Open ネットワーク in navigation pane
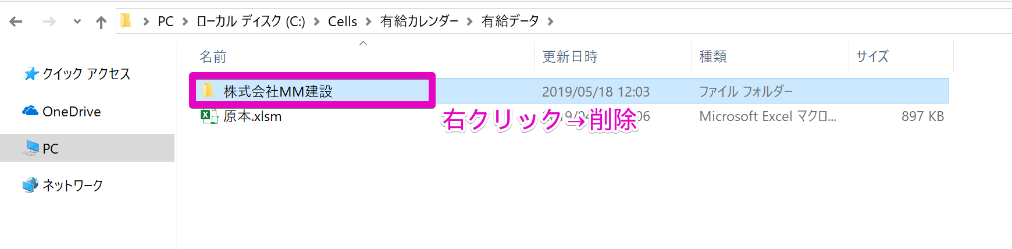 click(63, 185)
